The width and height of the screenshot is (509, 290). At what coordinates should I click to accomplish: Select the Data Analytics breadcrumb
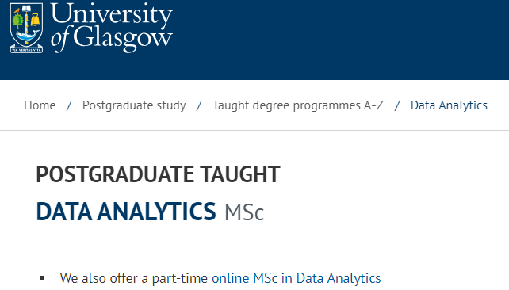pos(449,105)
